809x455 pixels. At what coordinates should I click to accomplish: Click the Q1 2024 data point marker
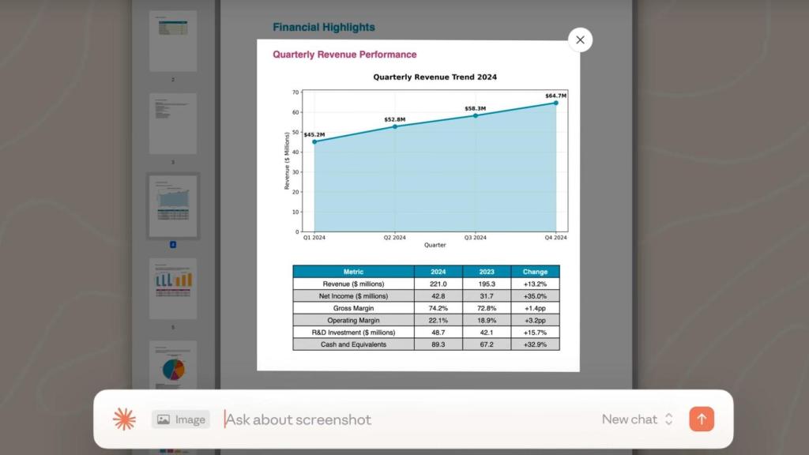314,141
